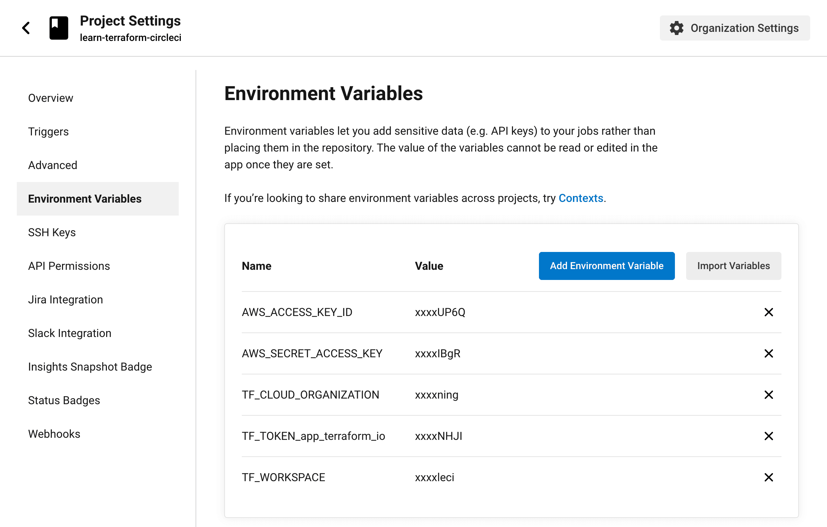Viewport: 827px width, 527px height.
Task: Click Add Environment Variable button
Action: (x=606, y=265)
